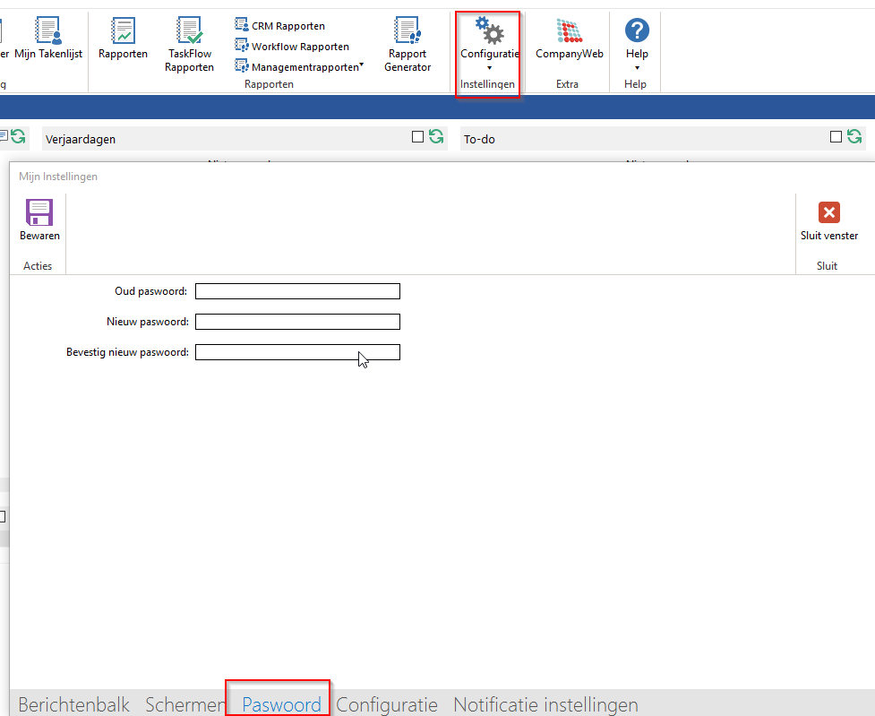Launch the Rapport Generator
The width and height of the screenshot is (875, 716).
407,32
